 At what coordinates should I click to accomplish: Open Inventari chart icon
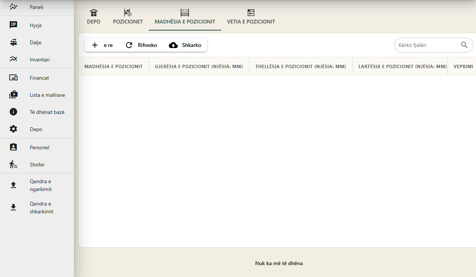pos(13,60)
